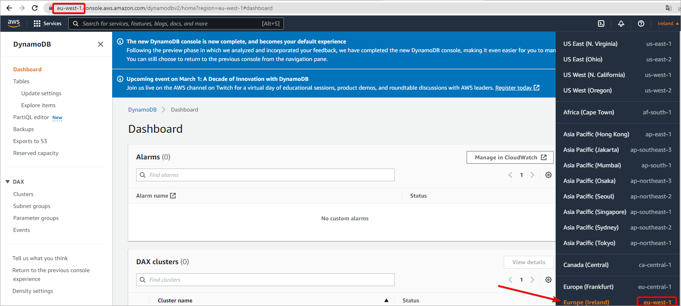Image resolution: width=681 pixels, height=306 pixels.
Task: Go to next page of DAX clusters
Action: click(x=532, y=280)
